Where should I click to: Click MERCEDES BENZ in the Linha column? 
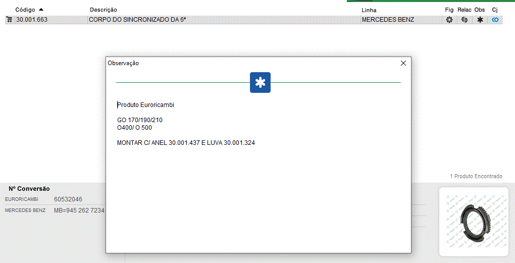387,20
